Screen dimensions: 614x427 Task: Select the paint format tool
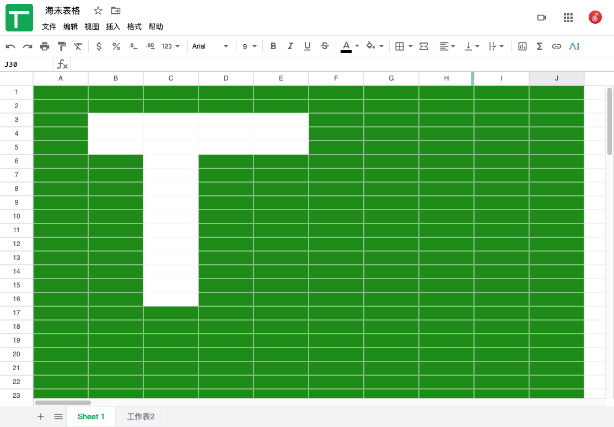pos(61,46)
